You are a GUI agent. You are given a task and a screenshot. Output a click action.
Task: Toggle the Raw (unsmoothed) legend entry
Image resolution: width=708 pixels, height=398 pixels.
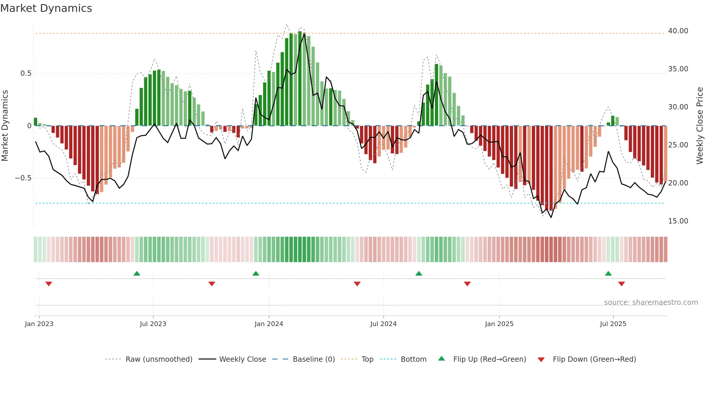(149, 359)
